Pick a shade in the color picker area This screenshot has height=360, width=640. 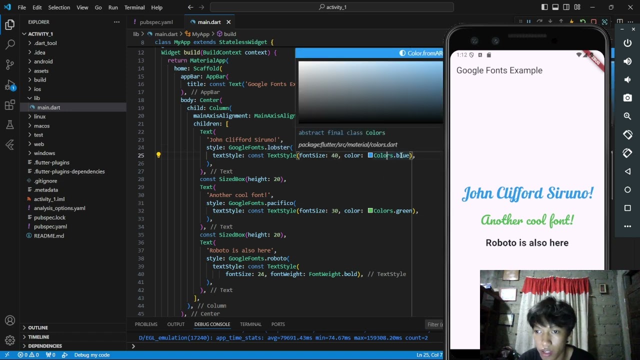[370, 92]
